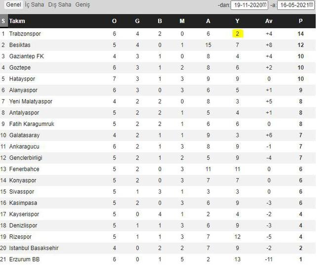This screenshot has width=331, height=266.
Task: Sort table by the P column header
Action: pyautogui.click(x=300, y=21)
